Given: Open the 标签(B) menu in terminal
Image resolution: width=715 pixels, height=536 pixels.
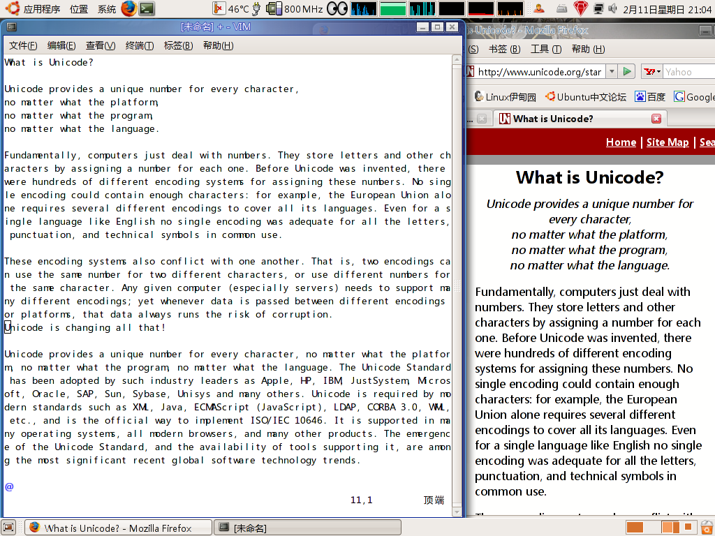Looking at the screenshot, I should click(x=178, y=45).
